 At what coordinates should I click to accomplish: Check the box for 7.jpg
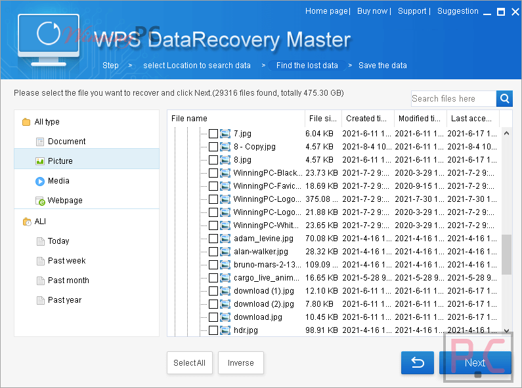point(213,134)
